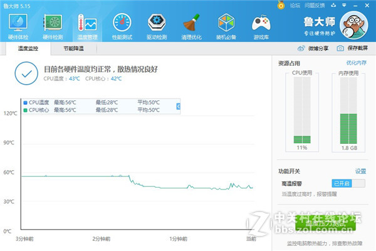Open the 游戏库 game library controller
The height and width of the screenshot is (251, 376).
point(261,26)
